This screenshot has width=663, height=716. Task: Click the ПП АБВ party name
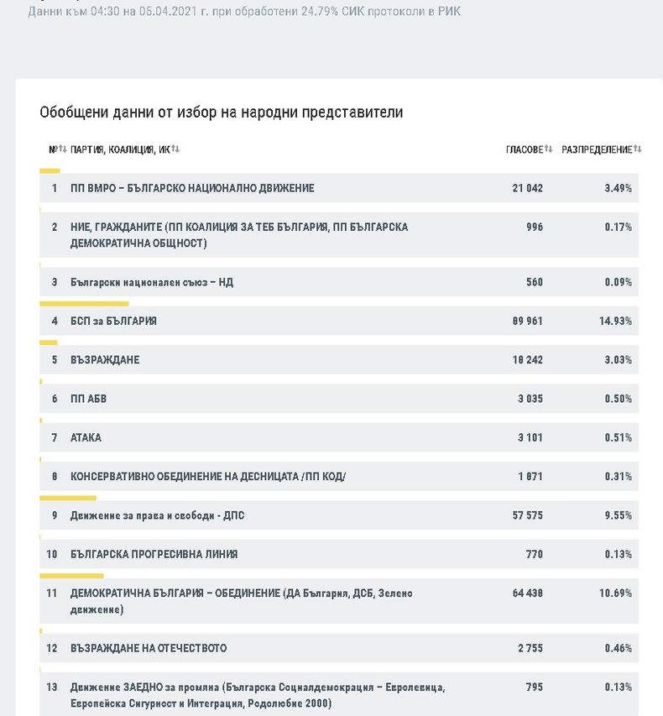[88, 399]
